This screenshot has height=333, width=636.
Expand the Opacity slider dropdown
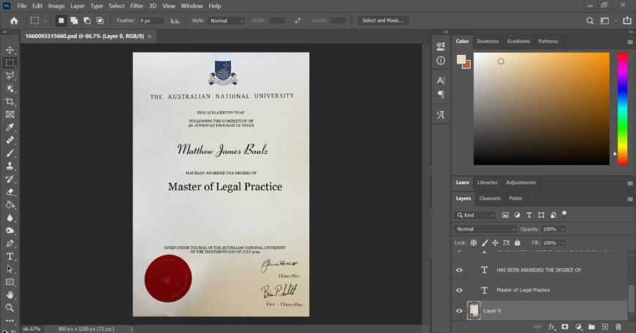click(x=563, y=229)
